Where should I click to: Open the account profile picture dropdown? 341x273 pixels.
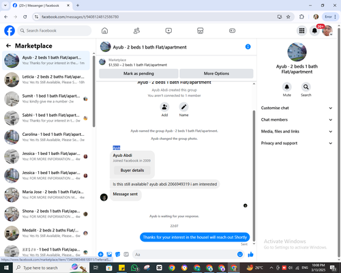[327, 31]
